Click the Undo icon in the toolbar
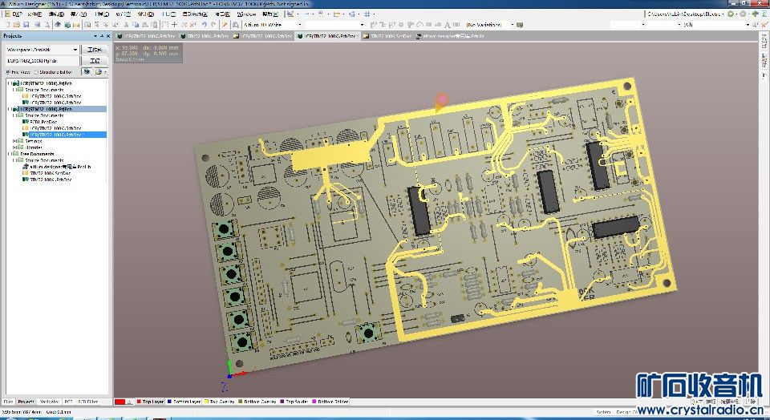The height and width of the screenshot is (420, 770). [204, 25]
